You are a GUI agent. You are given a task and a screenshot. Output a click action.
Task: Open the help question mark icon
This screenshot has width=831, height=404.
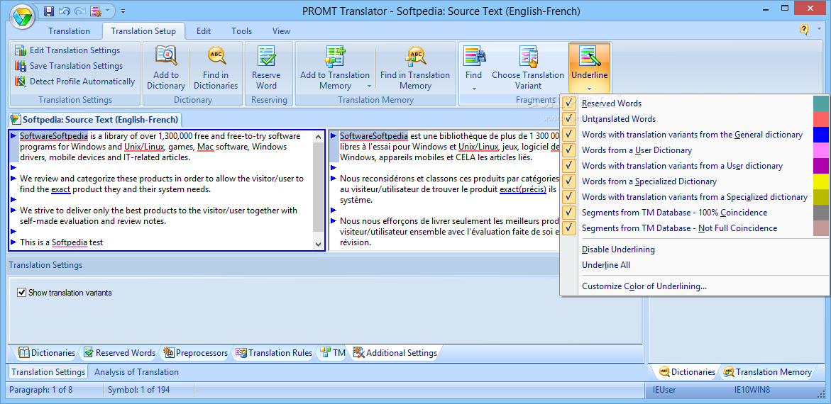(804, 30)
